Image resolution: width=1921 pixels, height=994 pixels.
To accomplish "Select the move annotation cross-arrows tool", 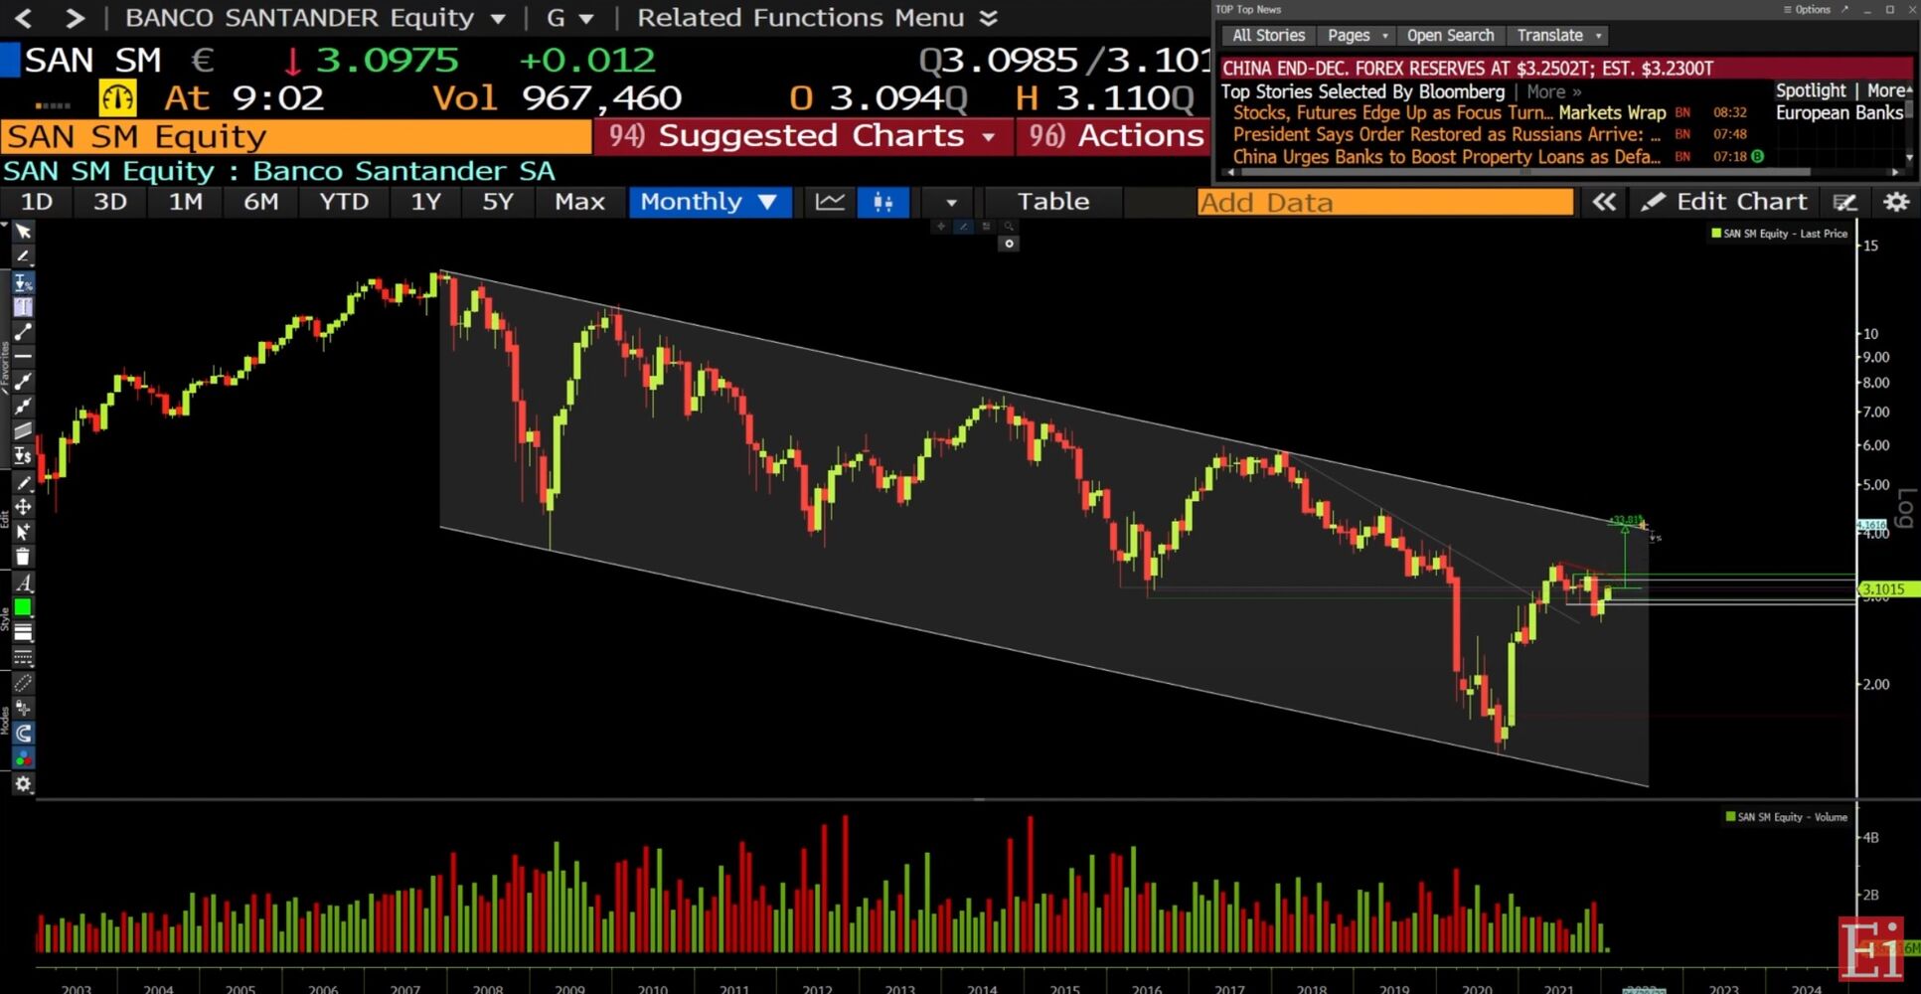I will pyautogui.click(x=23, y=507).
